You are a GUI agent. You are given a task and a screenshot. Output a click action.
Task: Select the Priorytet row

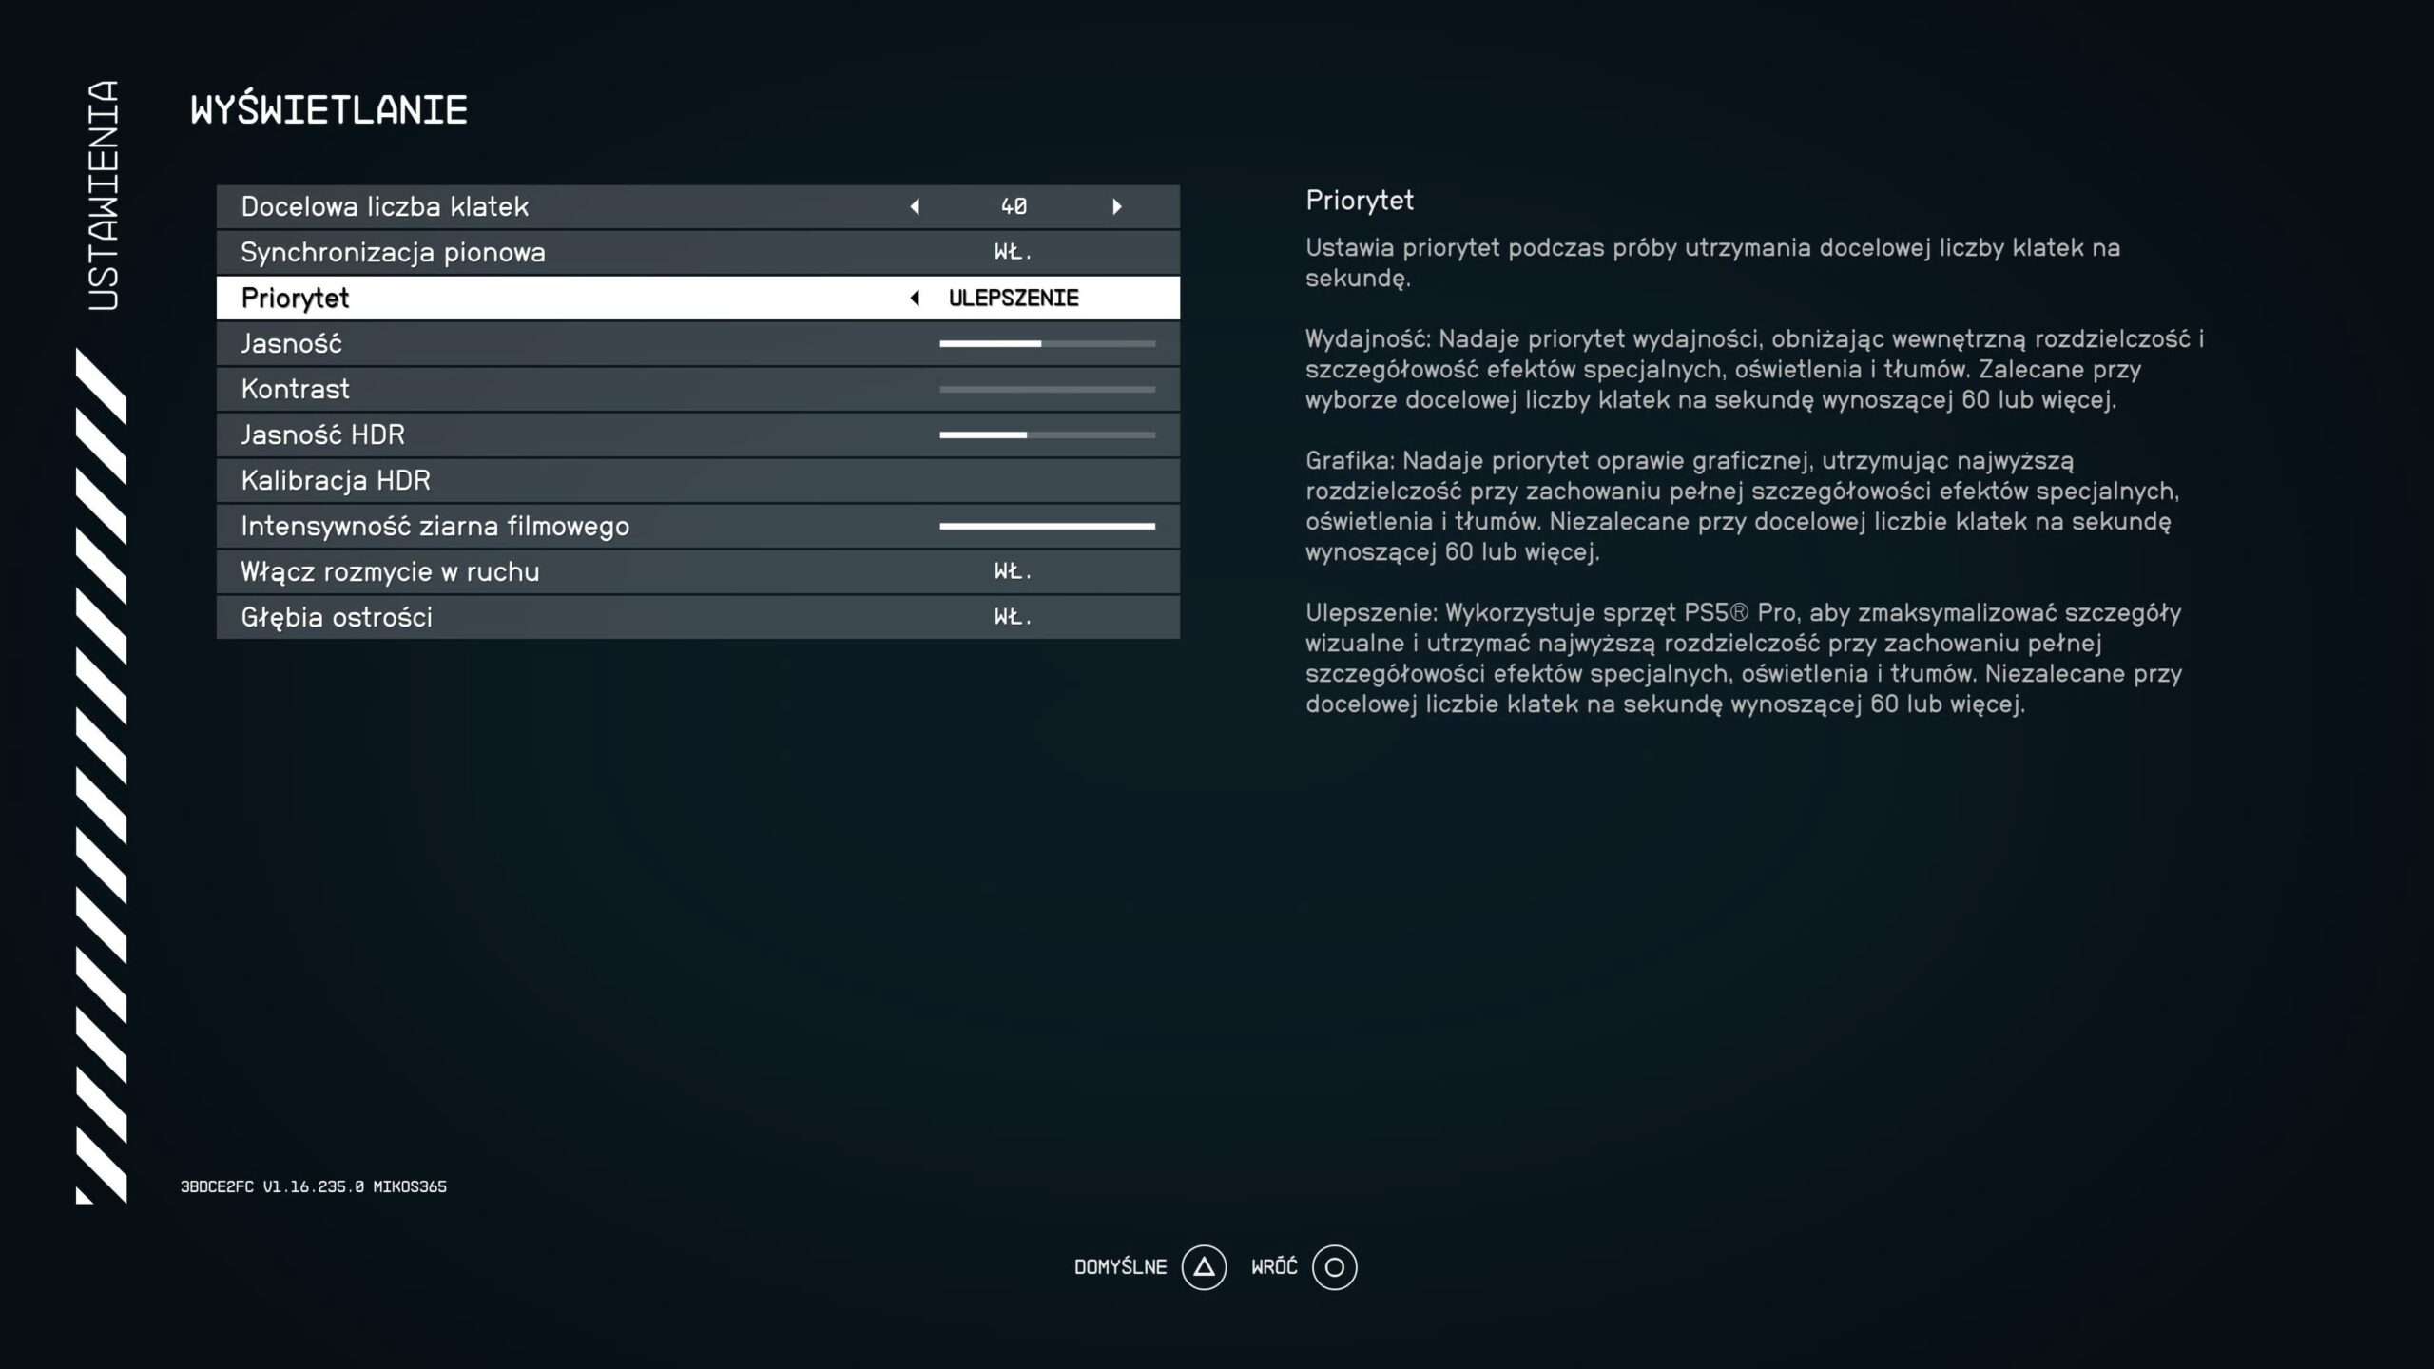point(295,298)
